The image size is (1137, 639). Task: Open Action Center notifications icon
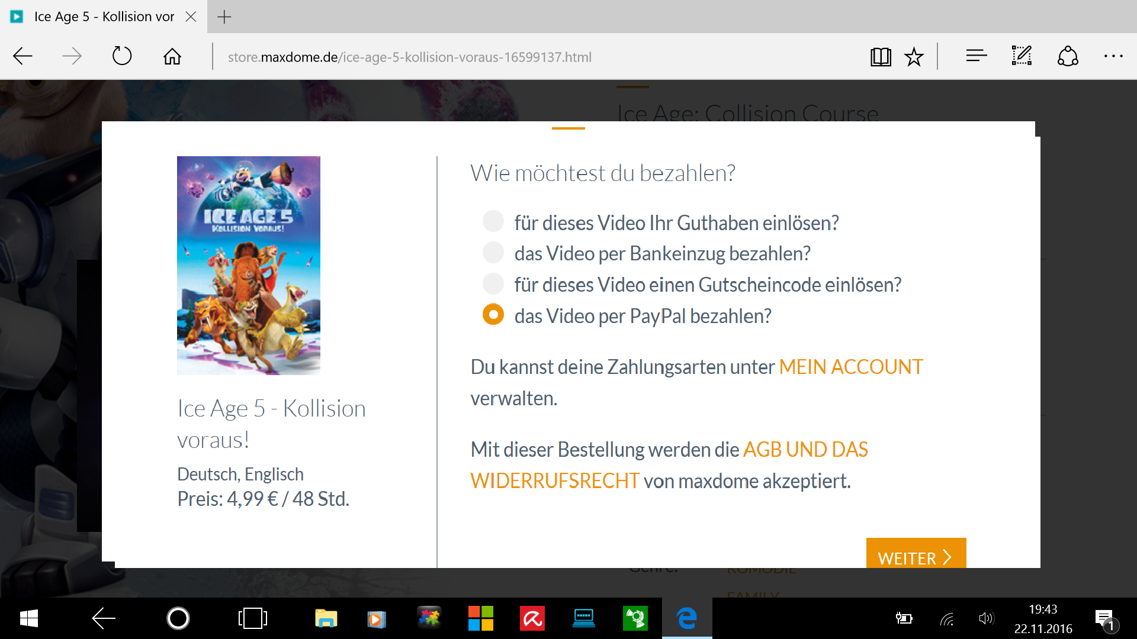(x=1106, y=620)
